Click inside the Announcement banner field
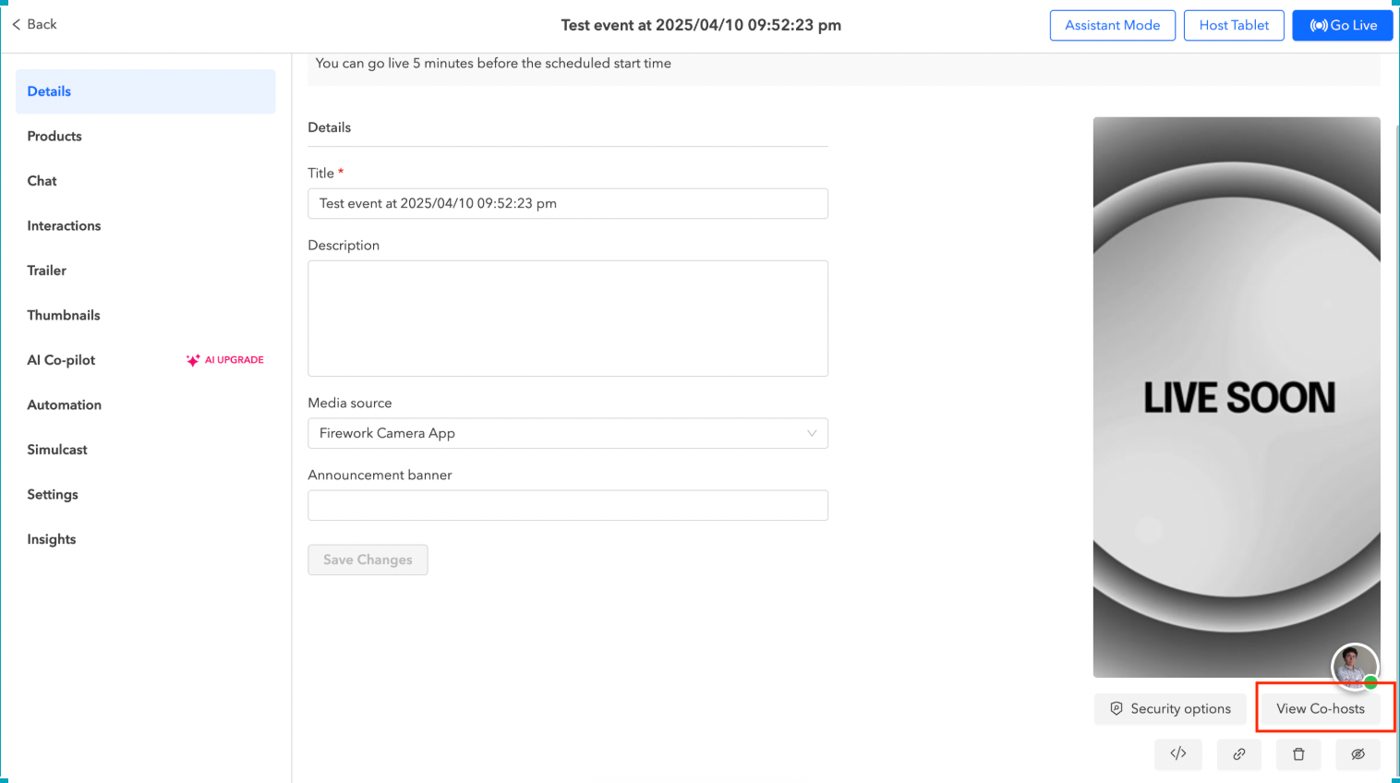 click(x=567, y=505)
